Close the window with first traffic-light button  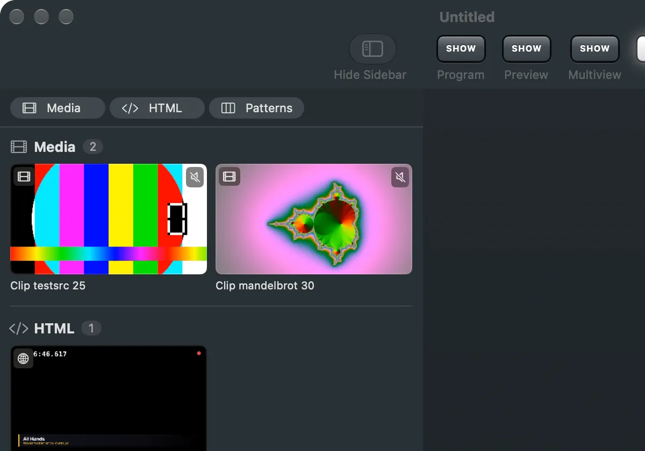pos(17,17)
